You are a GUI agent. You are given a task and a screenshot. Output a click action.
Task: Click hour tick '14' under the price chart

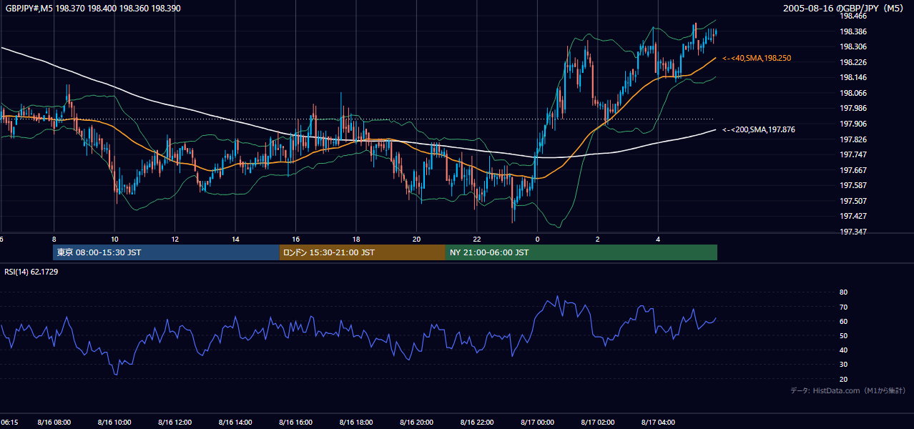pos(235,238)
